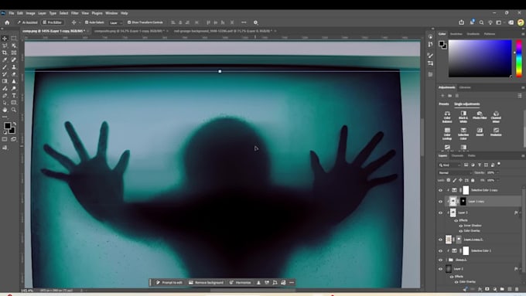The image size is (526, 296).
Task: Add a Color Balance adjustment
Action: coord(447,117)
